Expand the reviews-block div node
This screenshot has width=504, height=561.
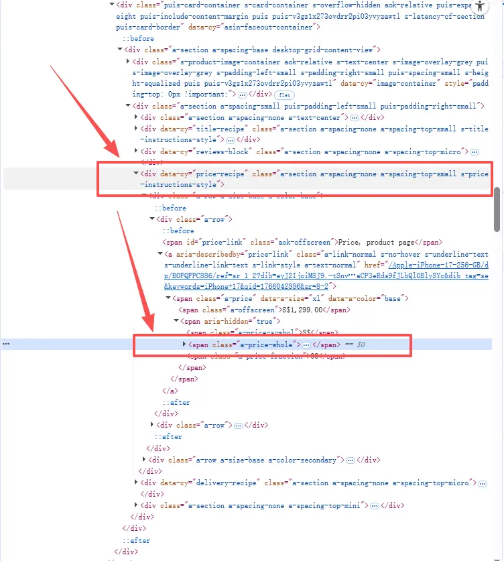point(136,151)
